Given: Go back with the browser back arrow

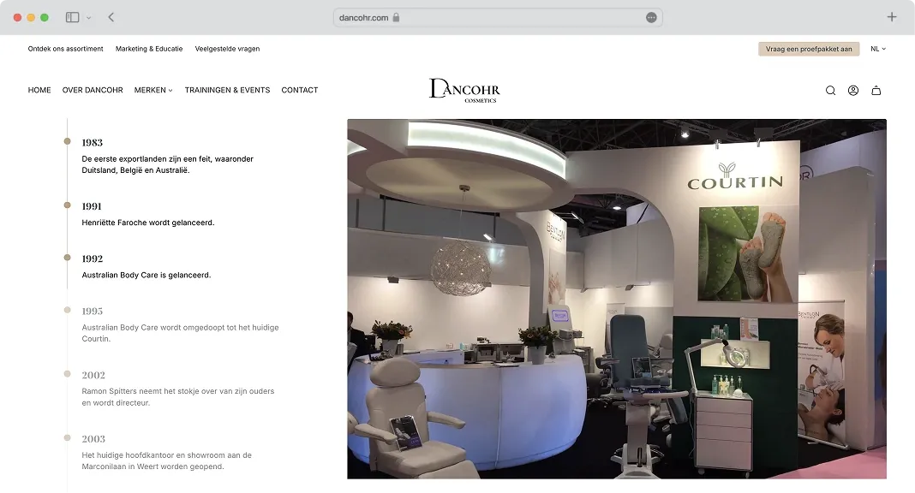Looking at the screenshot, I should [x=111, y=17].
